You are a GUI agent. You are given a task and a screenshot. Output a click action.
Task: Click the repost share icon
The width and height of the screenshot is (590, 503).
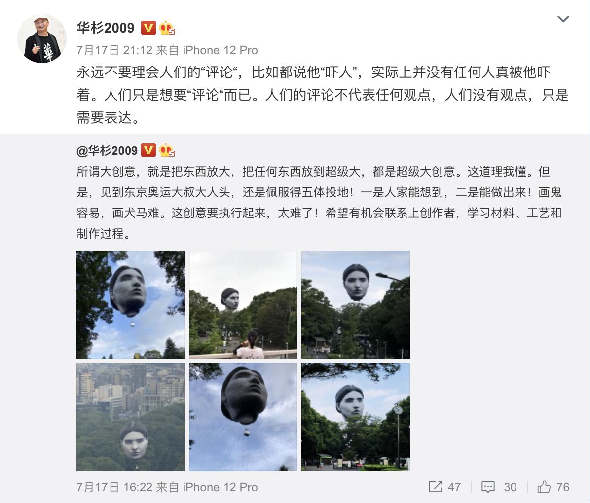pyautogui.click(x=436, y=486)
